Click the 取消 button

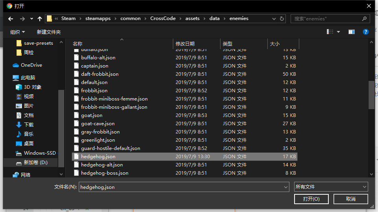pyautogui.click(x=351, y=199)
